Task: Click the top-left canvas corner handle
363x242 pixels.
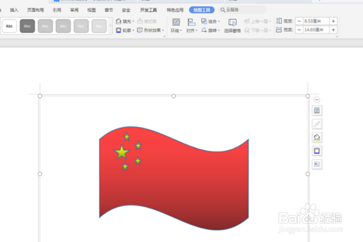Action: click(40, 96)
